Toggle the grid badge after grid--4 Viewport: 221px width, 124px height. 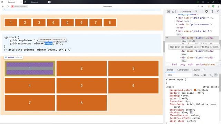coord(187,21)
